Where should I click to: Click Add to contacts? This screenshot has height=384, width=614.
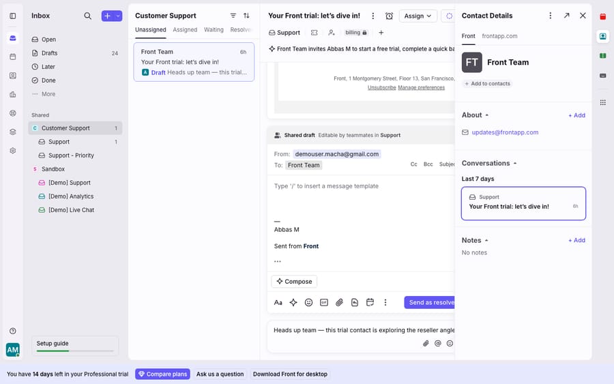pos(487,84)
